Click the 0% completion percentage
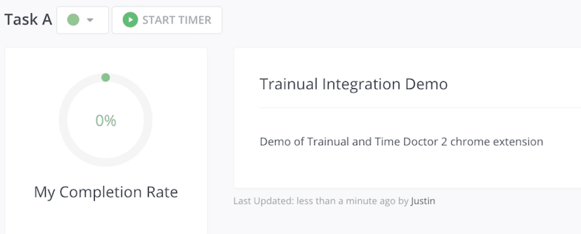The image size is (581, 234). tap(105, 121)
